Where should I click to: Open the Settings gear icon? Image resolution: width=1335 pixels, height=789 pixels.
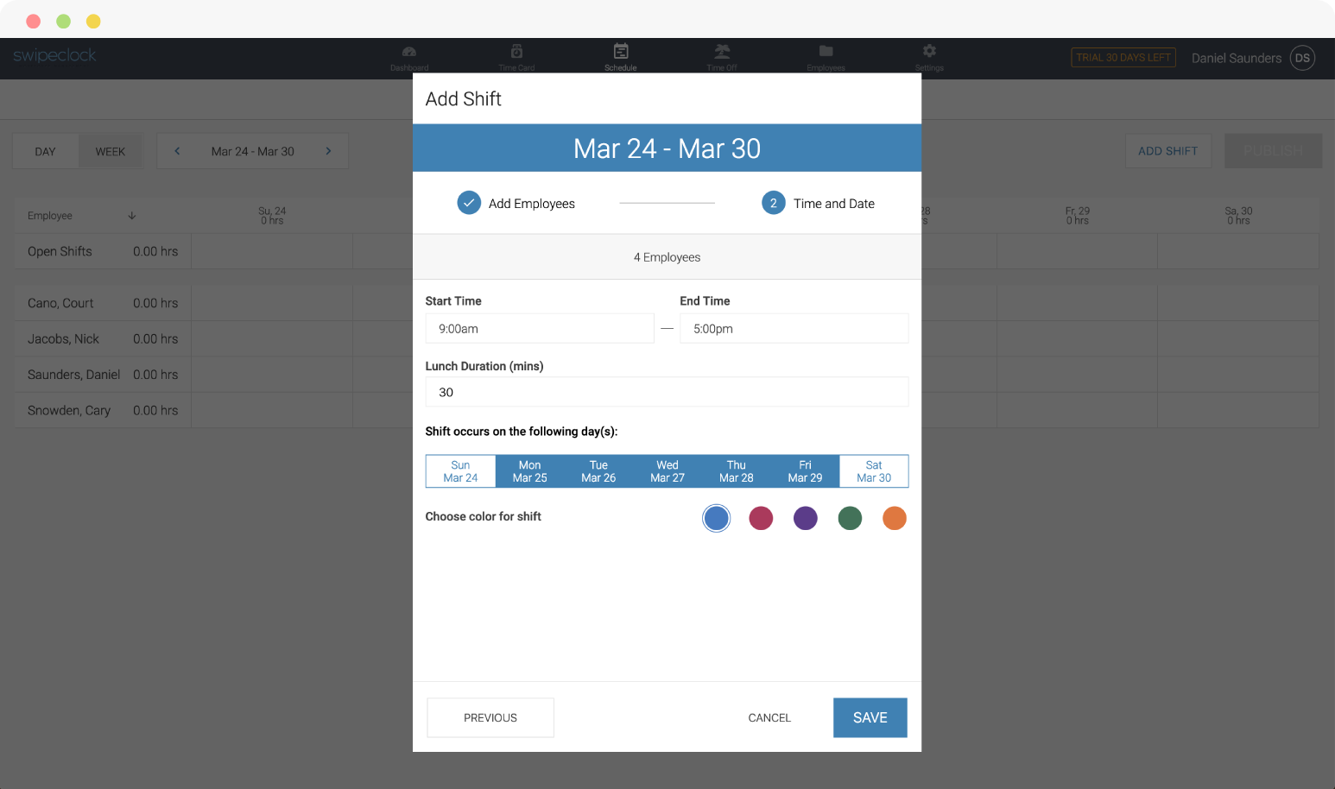tap(929, 51)
